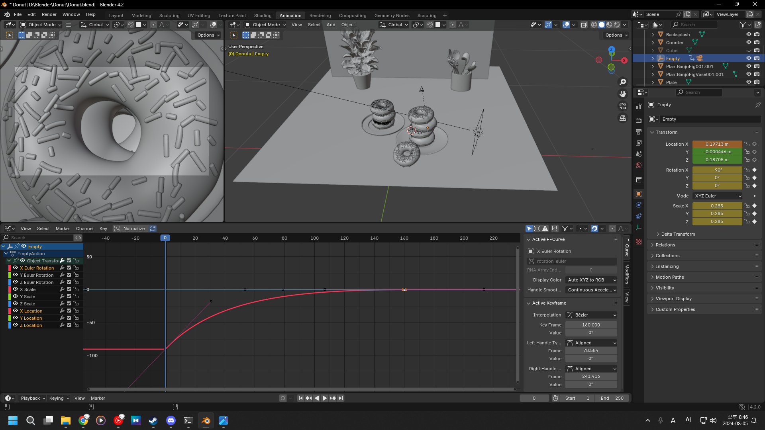Switch to orthographic grid view icon
765x430 pixels.
(x=622, y=118)
